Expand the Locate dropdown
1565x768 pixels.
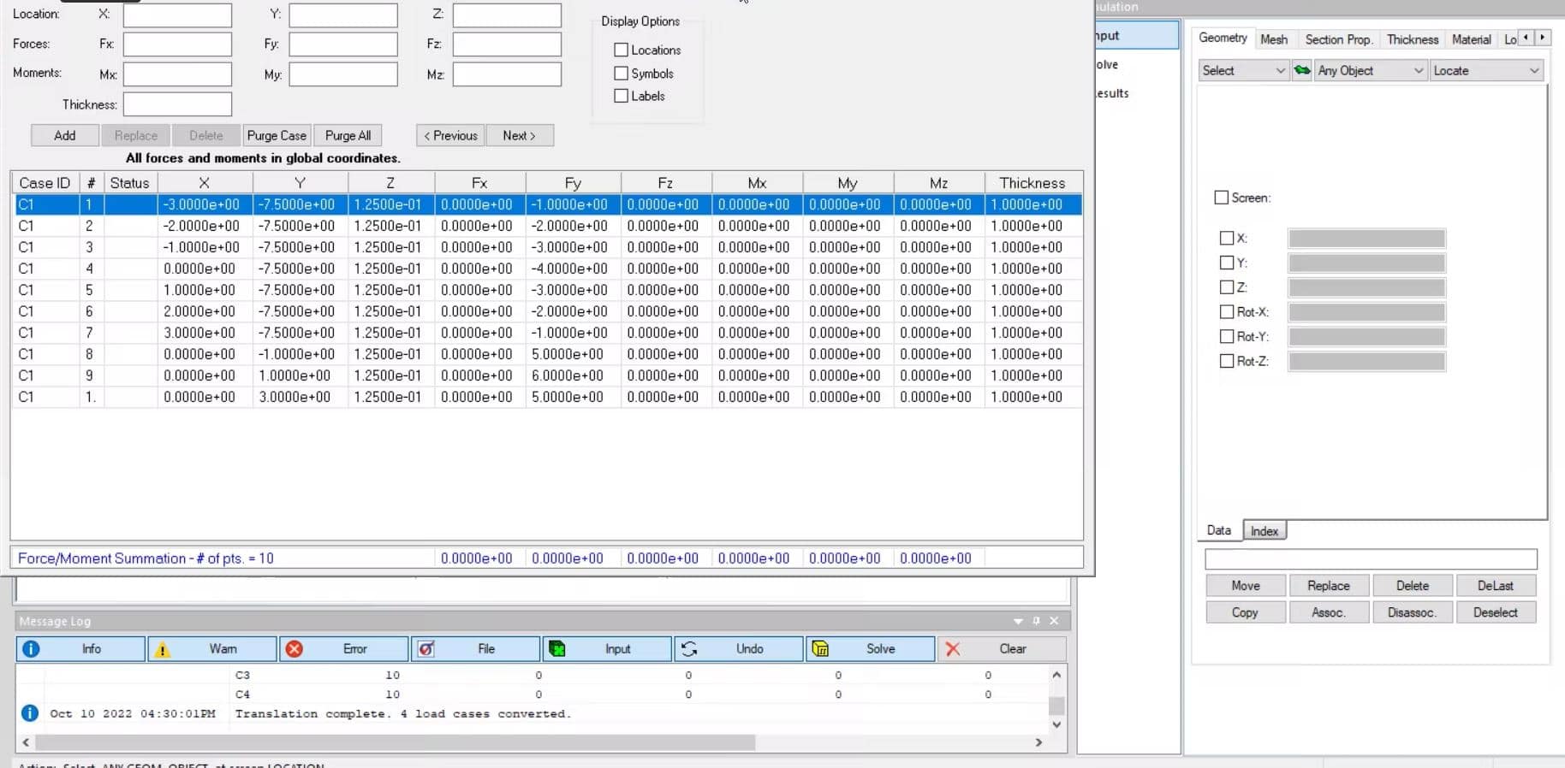[x=1485, y=71]
